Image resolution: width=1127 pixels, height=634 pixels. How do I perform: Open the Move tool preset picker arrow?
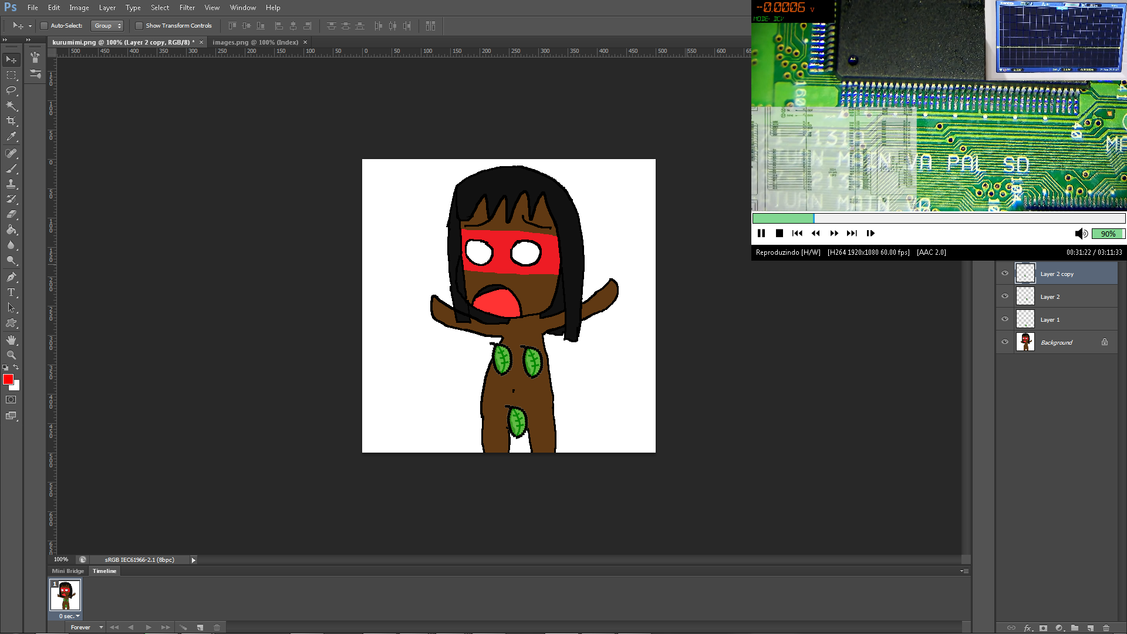pyautogui.click(x=30, y=26)
